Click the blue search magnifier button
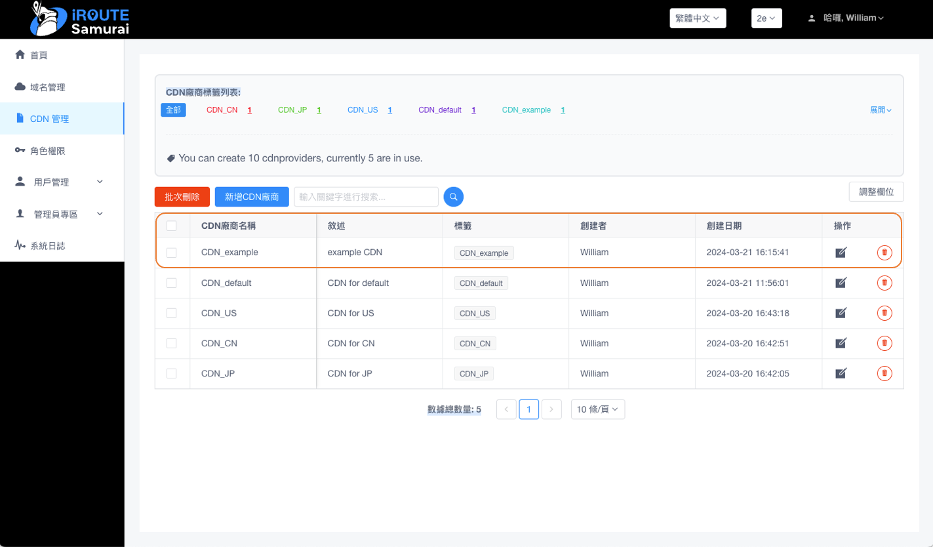Screen dimensions: 933x547 pos(454,197)
